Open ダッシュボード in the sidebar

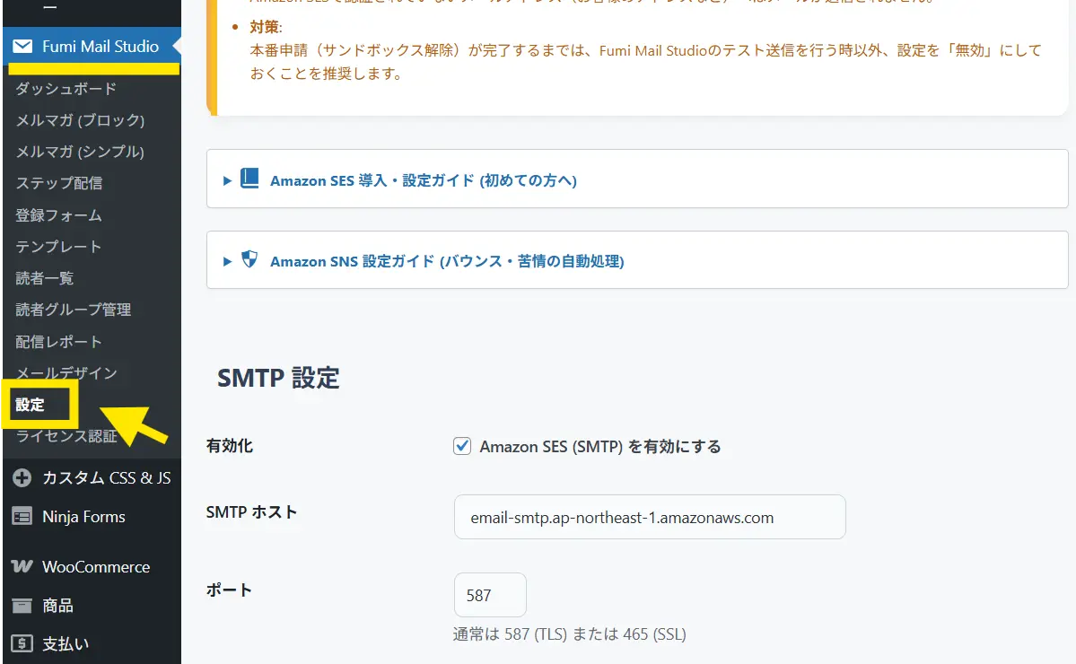pyautogui.click(x=66, y=89)
